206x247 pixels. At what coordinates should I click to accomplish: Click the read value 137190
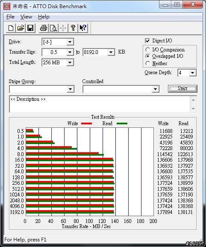[x=185, y=195]
